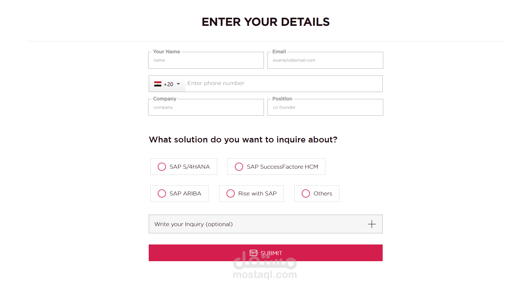Select the SAP S/4HANA radio button
The image size is (530, 286).
pos(162,167)
